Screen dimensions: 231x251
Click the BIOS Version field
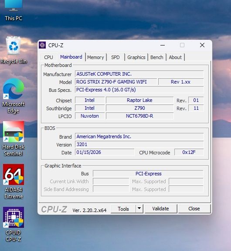[x=139, y=144]
